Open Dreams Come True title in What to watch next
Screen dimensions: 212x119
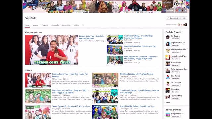coord(92,37)
